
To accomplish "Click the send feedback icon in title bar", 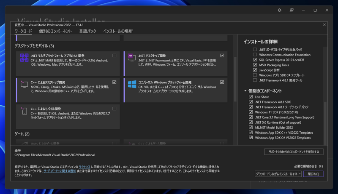I will pyautogui.click(x=292, y=10).
